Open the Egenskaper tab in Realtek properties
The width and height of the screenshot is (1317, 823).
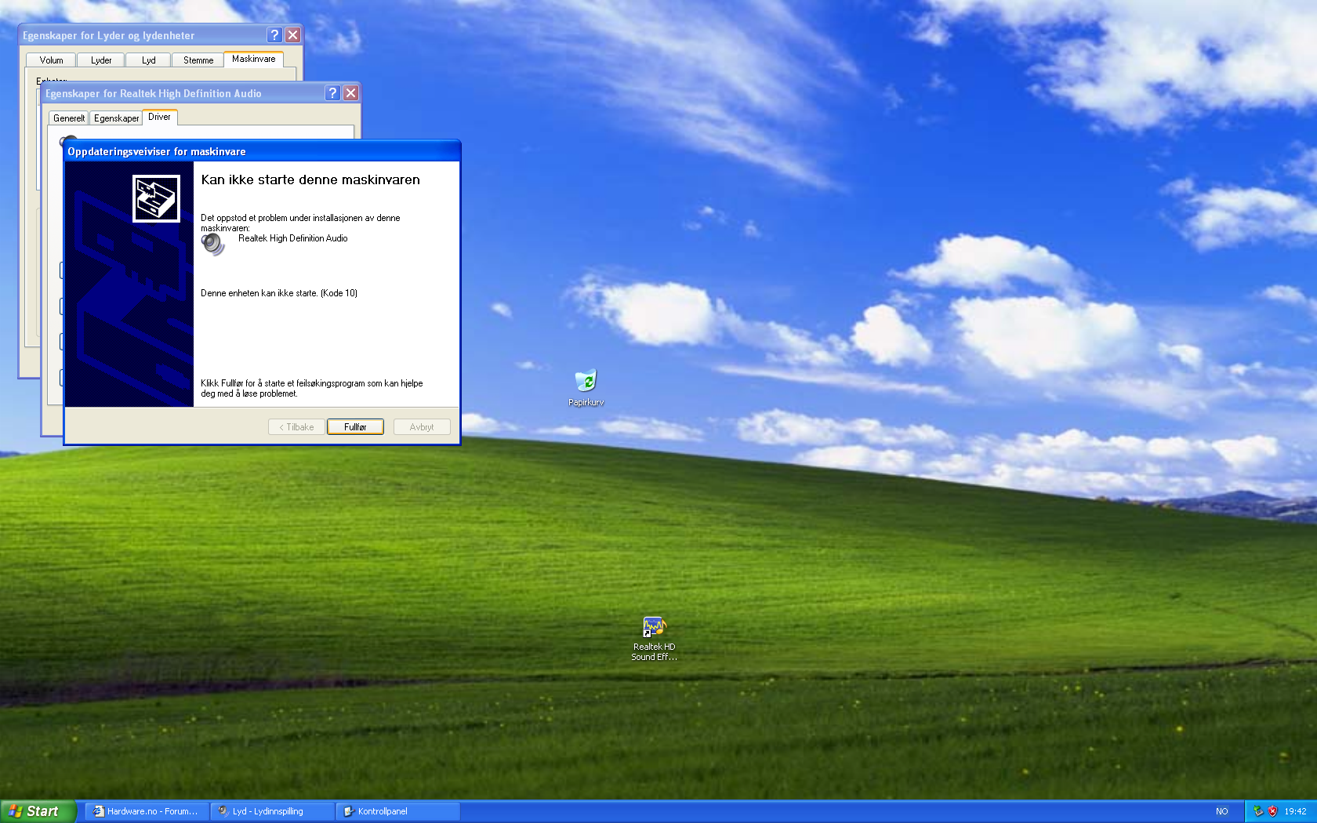pos(116,118)
